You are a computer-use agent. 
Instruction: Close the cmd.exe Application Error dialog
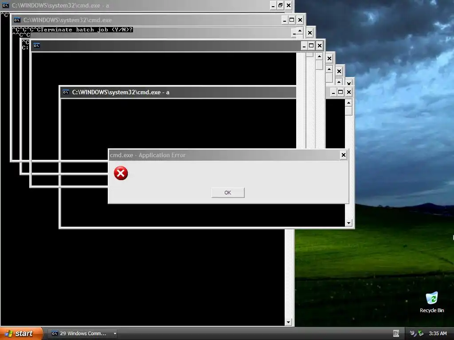344,155
